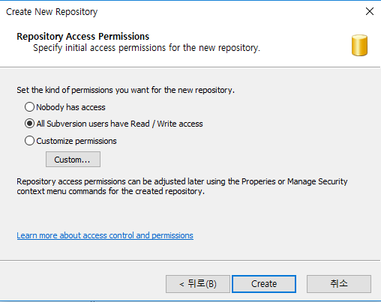This screenshot has height=302, width=381.
Task: Close the Create New Repository dialog
Action: [370, 11]
